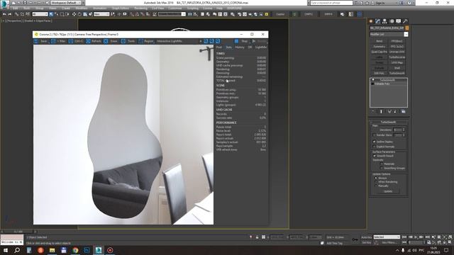Open the Utilities command panel tab
The image size is (454, 255).
coord(405,21)
